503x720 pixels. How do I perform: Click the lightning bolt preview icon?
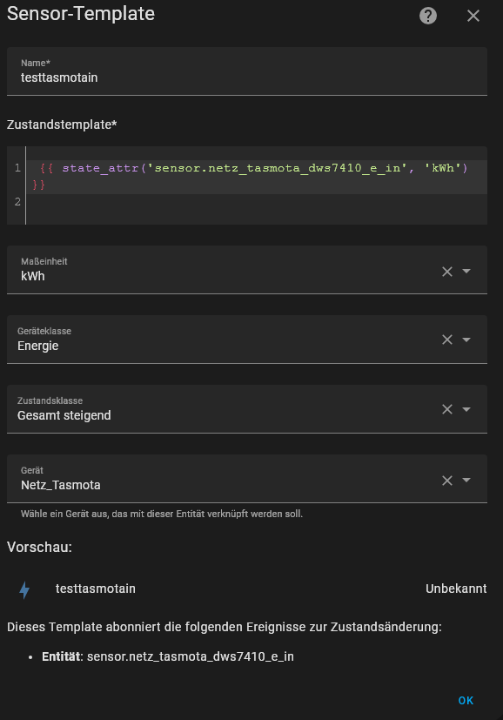pos(24,590)
